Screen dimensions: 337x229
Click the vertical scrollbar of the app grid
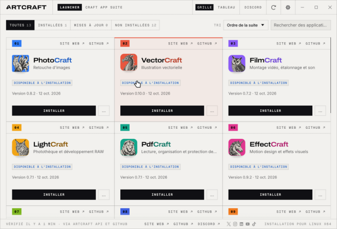331,75
